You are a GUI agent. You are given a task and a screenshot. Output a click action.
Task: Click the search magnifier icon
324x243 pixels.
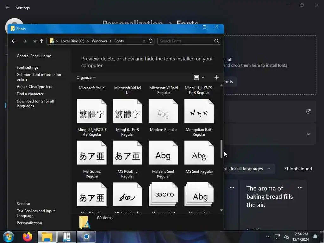216,41
